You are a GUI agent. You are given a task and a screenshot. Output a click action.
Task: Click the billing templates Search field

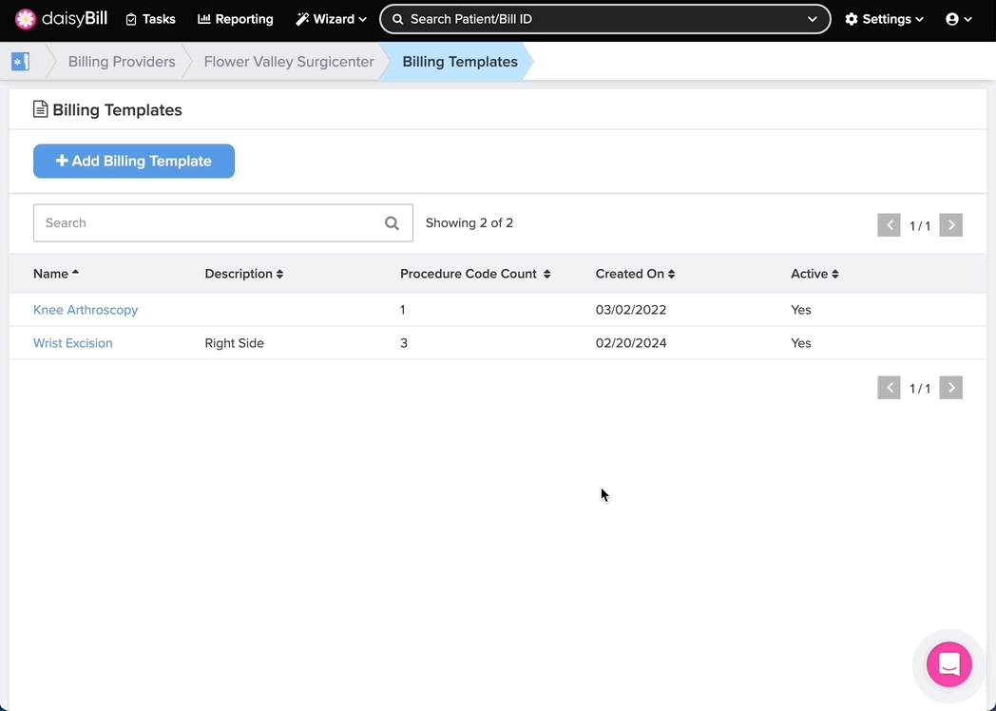point(209,223)
